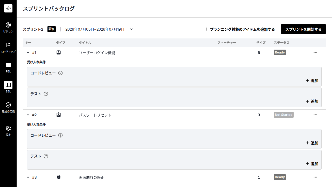Click スプリントを開始する button
The width and height of the screenshot is (332, 187).
point(303,29)
